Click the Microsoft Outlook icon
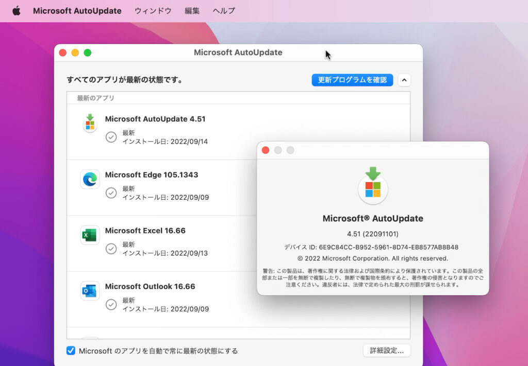The image size is (528, 366). [90, 291]
